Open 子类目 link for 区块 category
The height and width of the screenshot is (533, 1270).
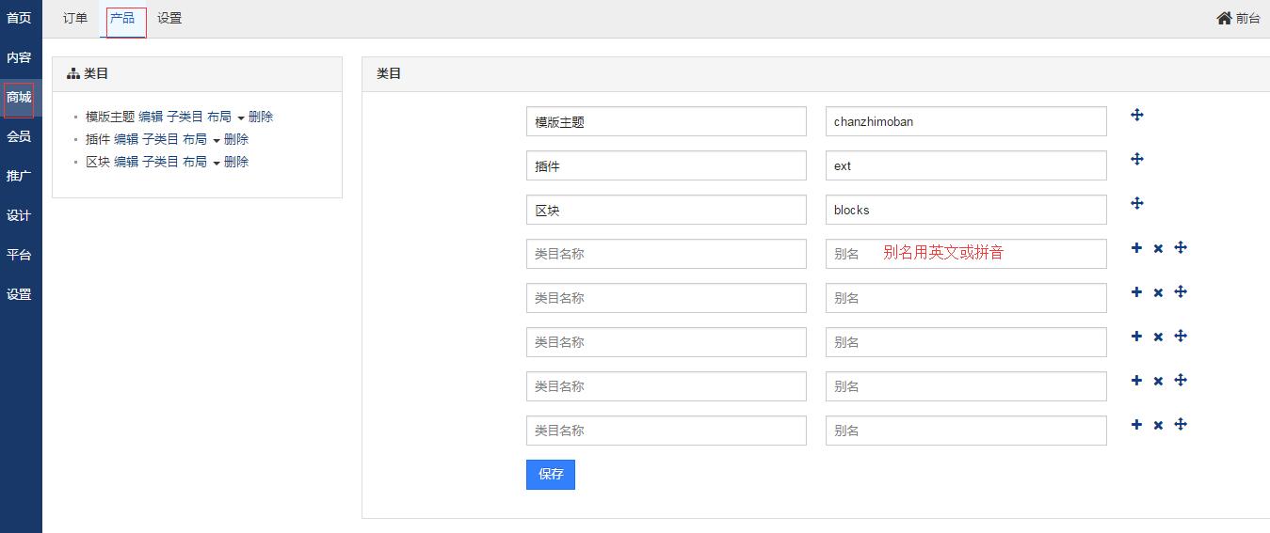tap(160, 162)
